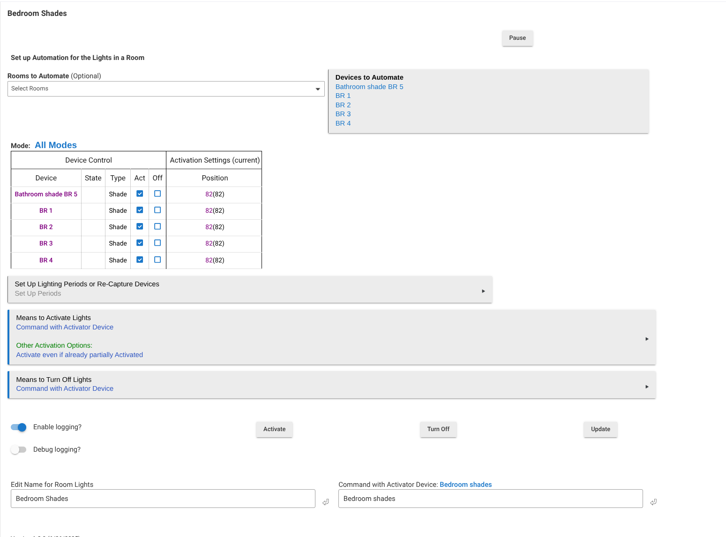Check the Off checkbox for BR 2
Image resolution: width=726 pixels, height=537 pixels.
(x=157, y=226)
